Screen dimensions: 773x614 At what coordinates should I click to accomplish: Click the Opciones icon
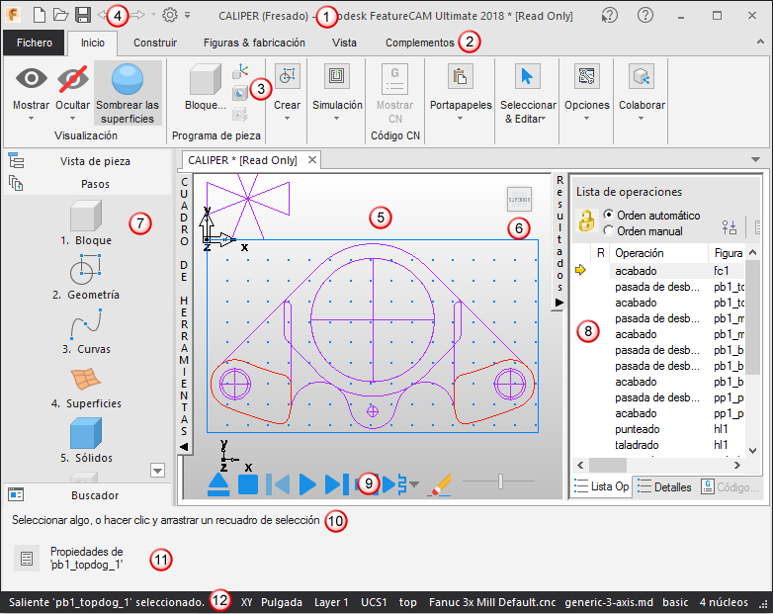(x=586, y=76)
